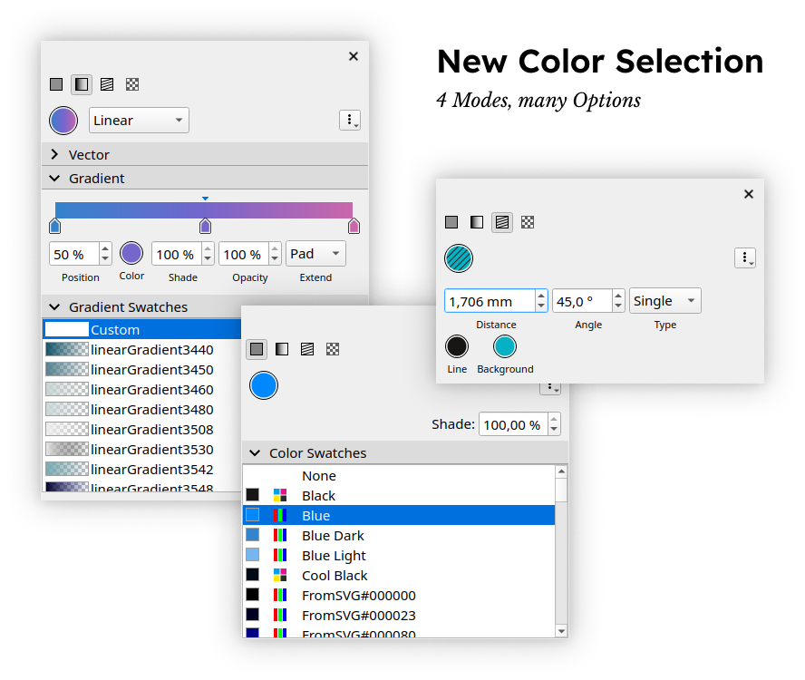Open the Single hatch type dropdown

coord(664,300)
